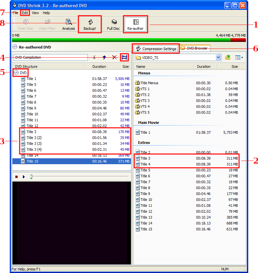Select VTS 1 menu entry
258x273 pixels.
(142, 89)
